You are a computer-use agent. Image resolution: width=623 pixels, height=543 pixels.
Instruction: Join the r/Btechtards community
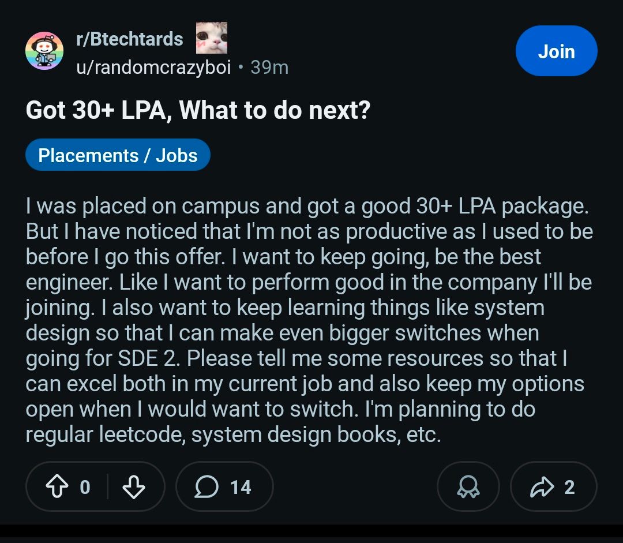coord(556,51)
